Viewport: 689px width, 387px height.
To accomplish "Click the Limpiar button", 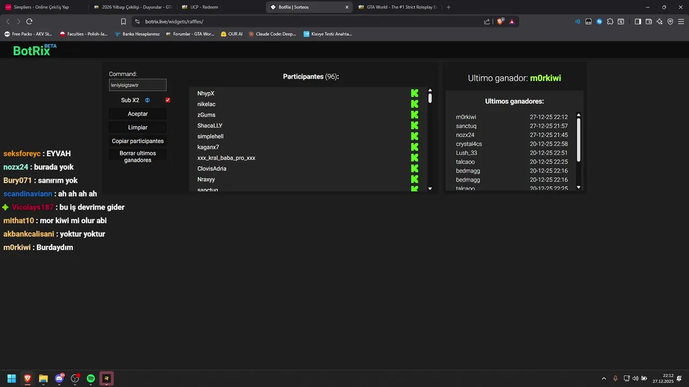I will (x=138, y=127).
